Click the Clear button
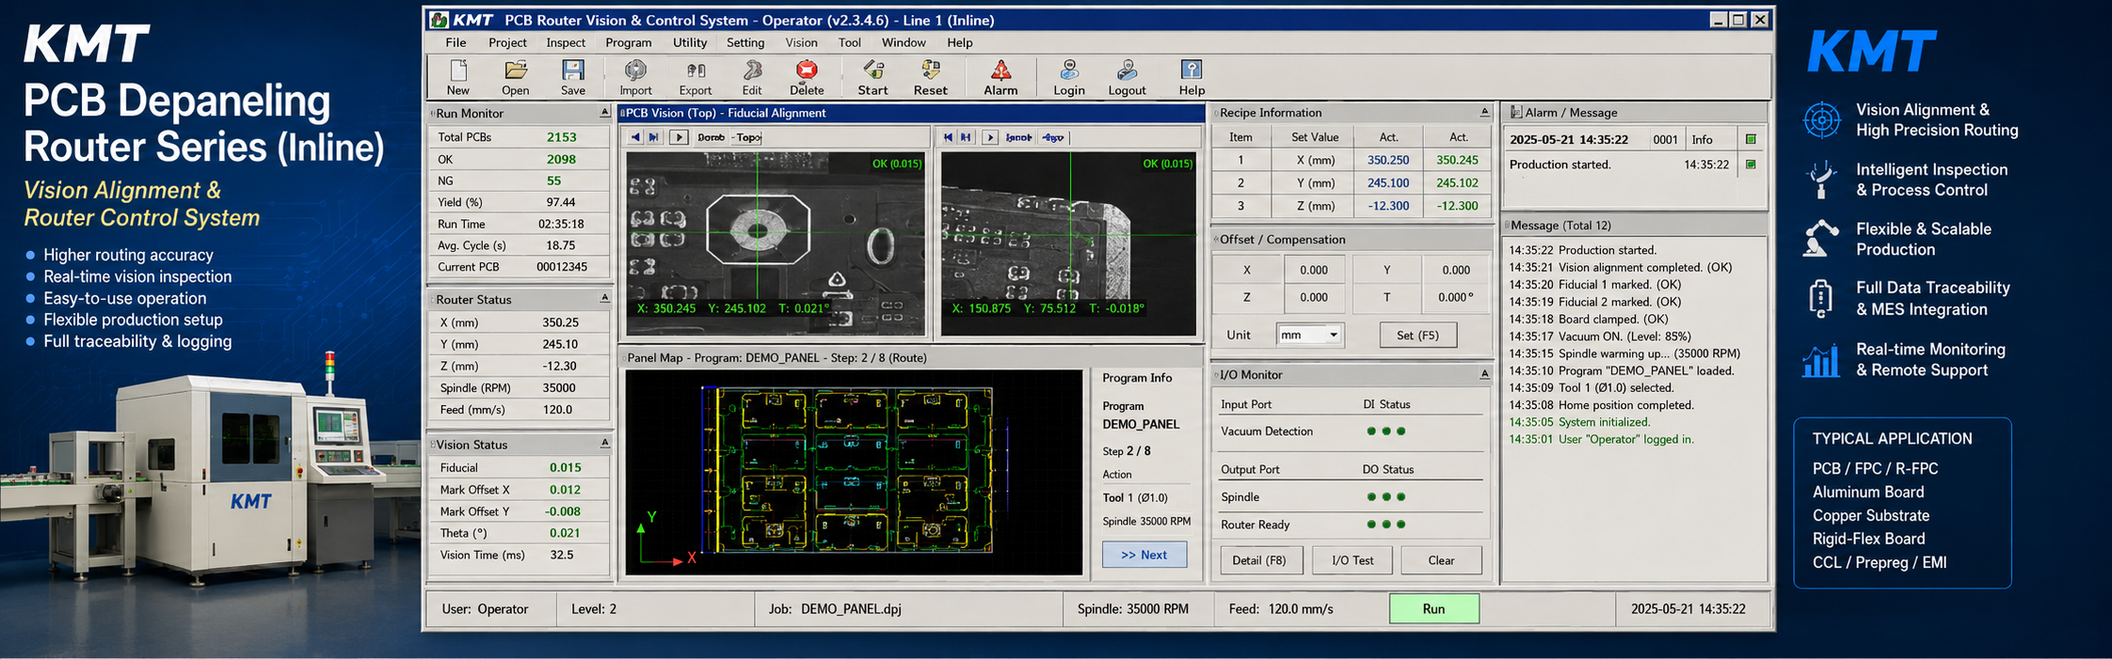Image resolution: width=2112 pixels, height=659 pixels. 1441,560
